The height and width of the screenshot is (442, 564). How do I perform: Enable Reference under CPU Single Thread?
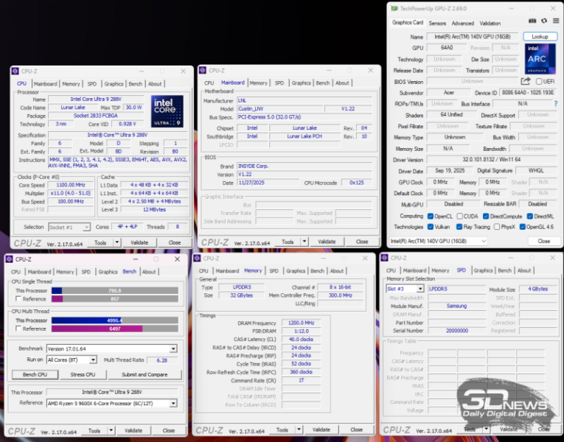[x=18, y=299]
